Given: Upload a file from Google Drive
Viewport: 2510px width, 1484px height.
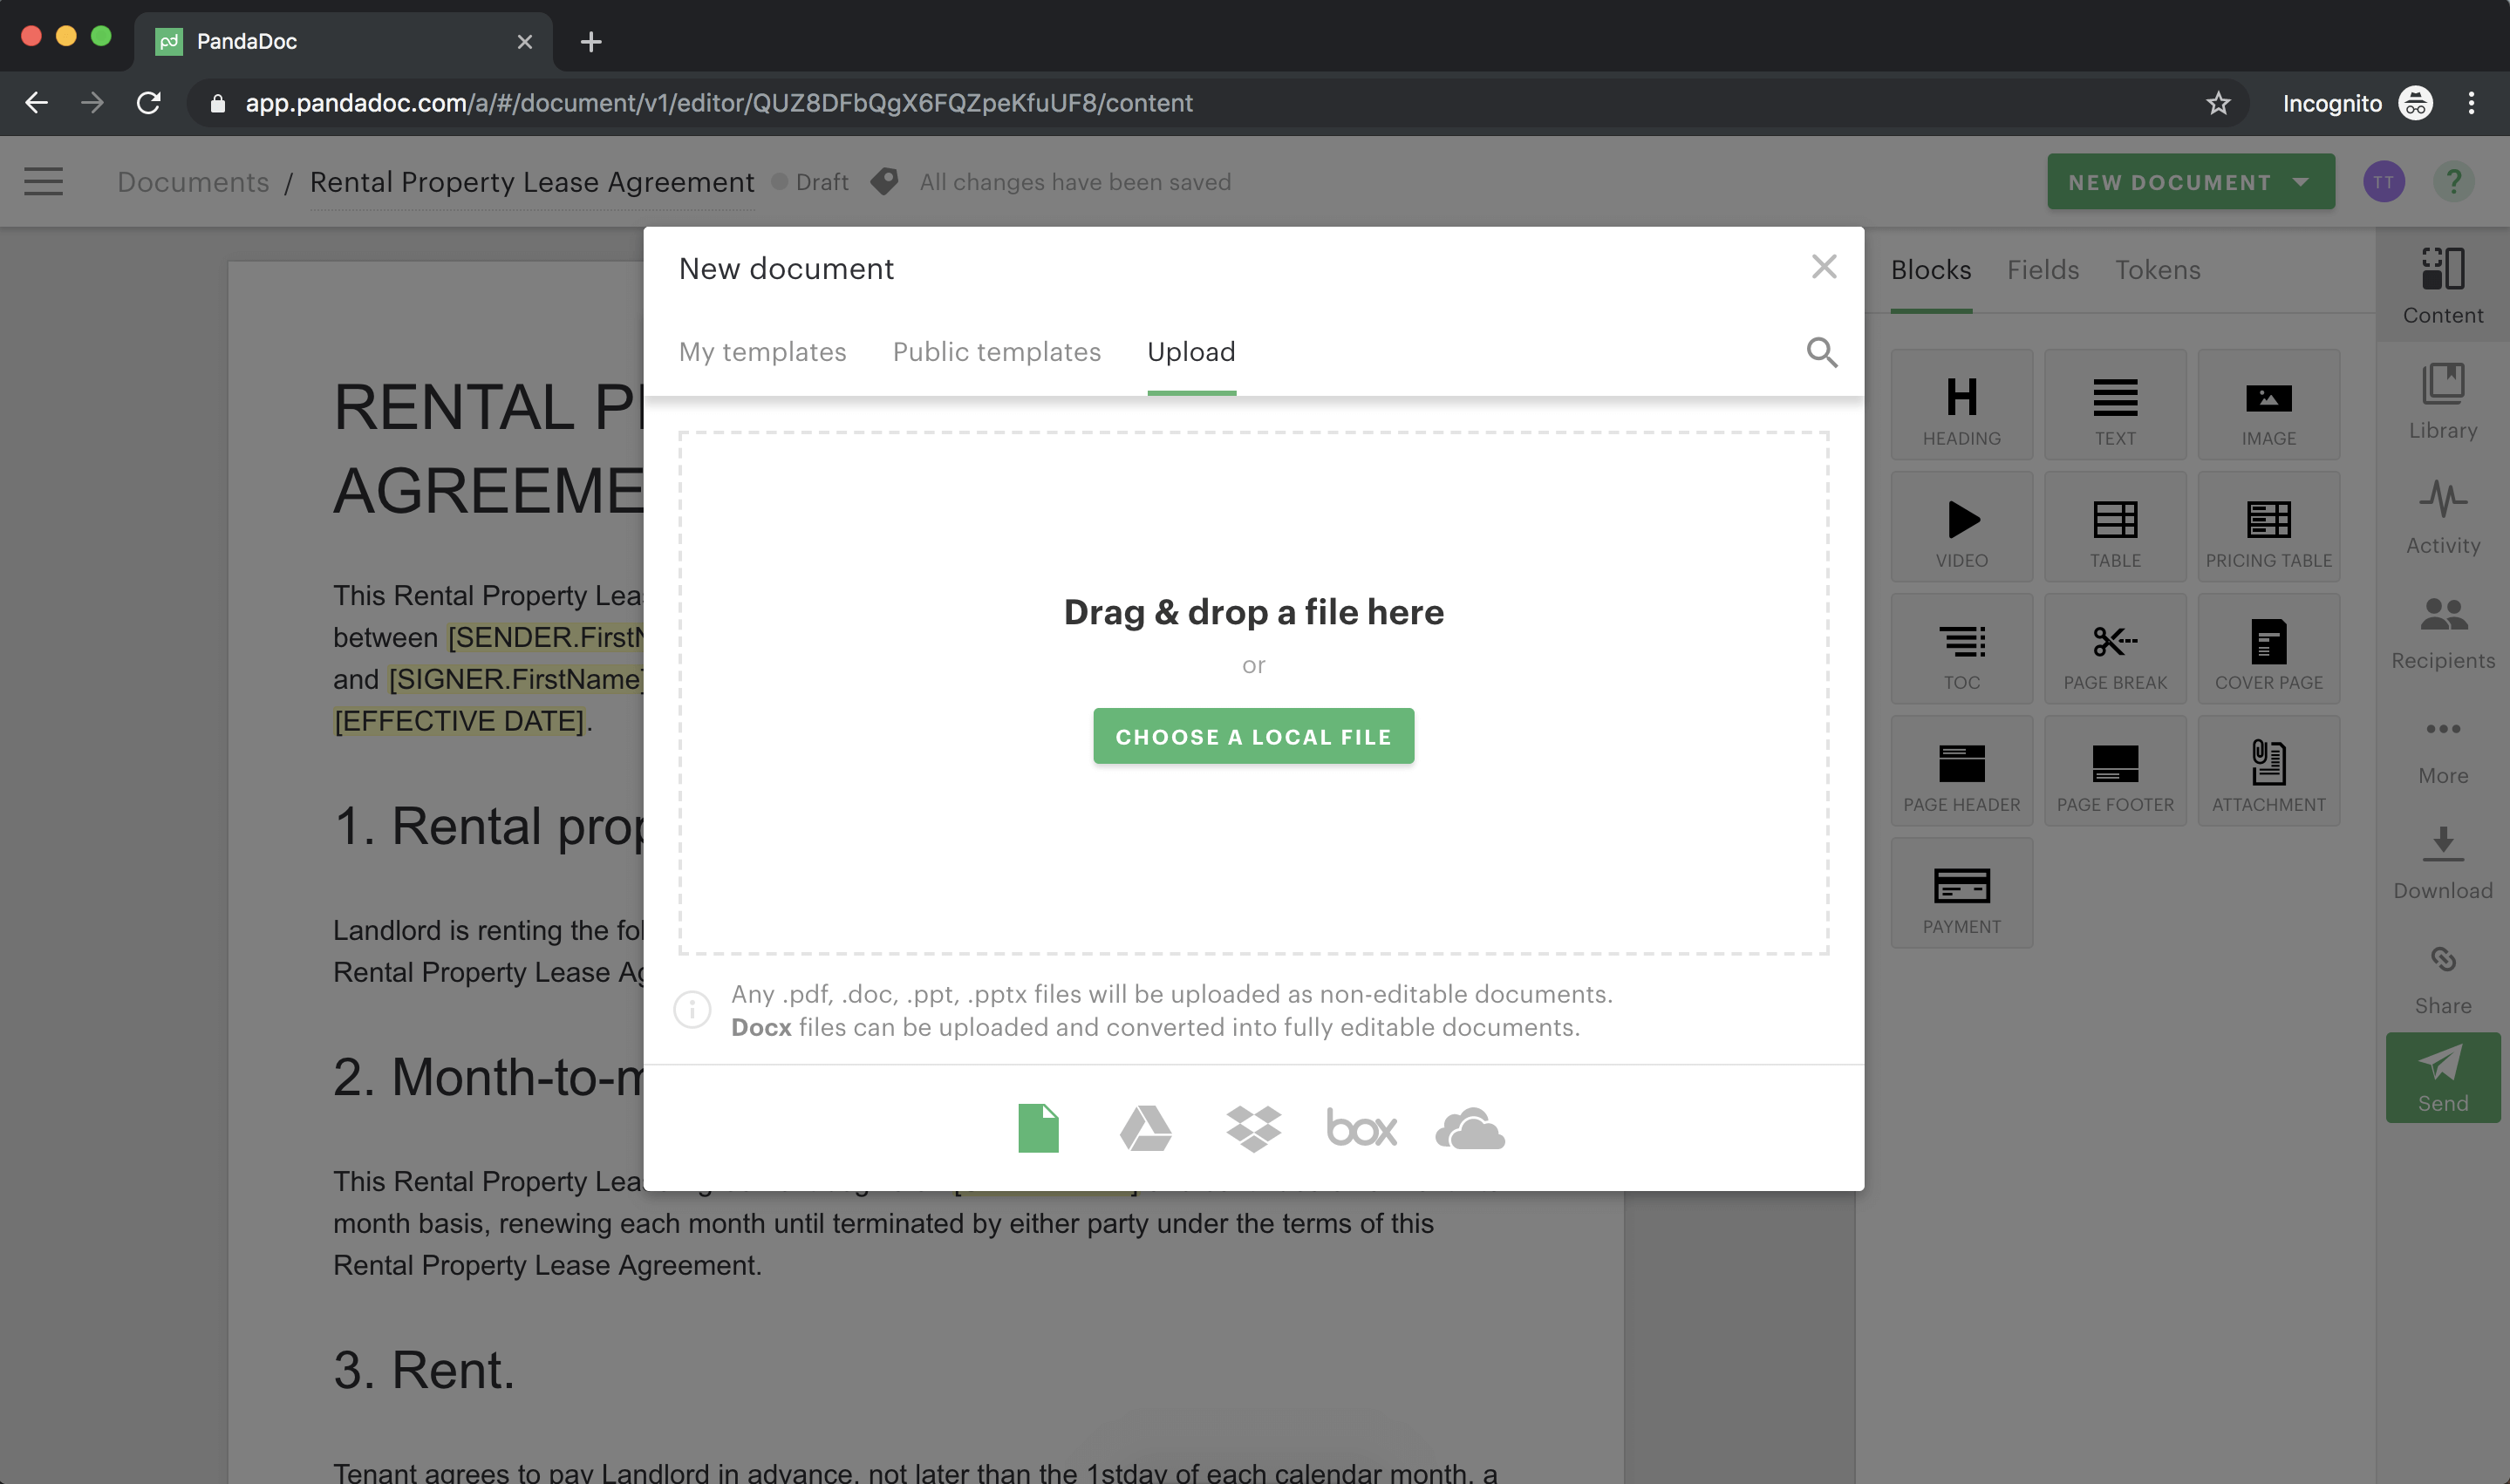Looking at the screenshot, I should 1146,1128.
